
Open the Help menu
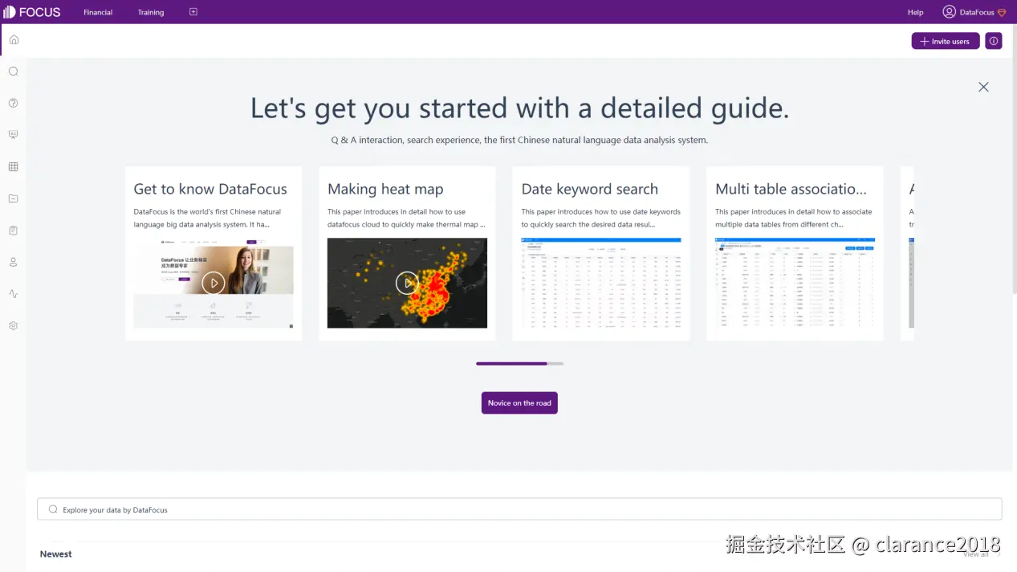coord(915,13)
